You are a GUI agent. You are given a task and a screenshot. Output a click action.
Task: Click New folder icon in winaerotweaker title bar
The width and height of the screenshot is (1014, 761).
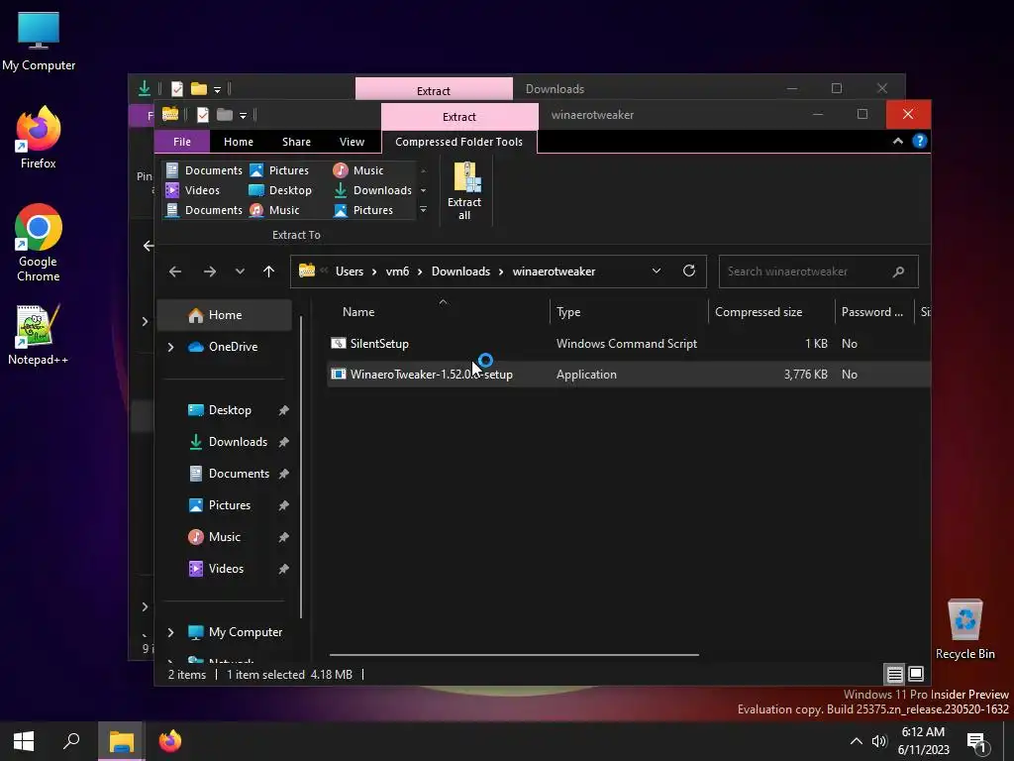click(225, 115)
